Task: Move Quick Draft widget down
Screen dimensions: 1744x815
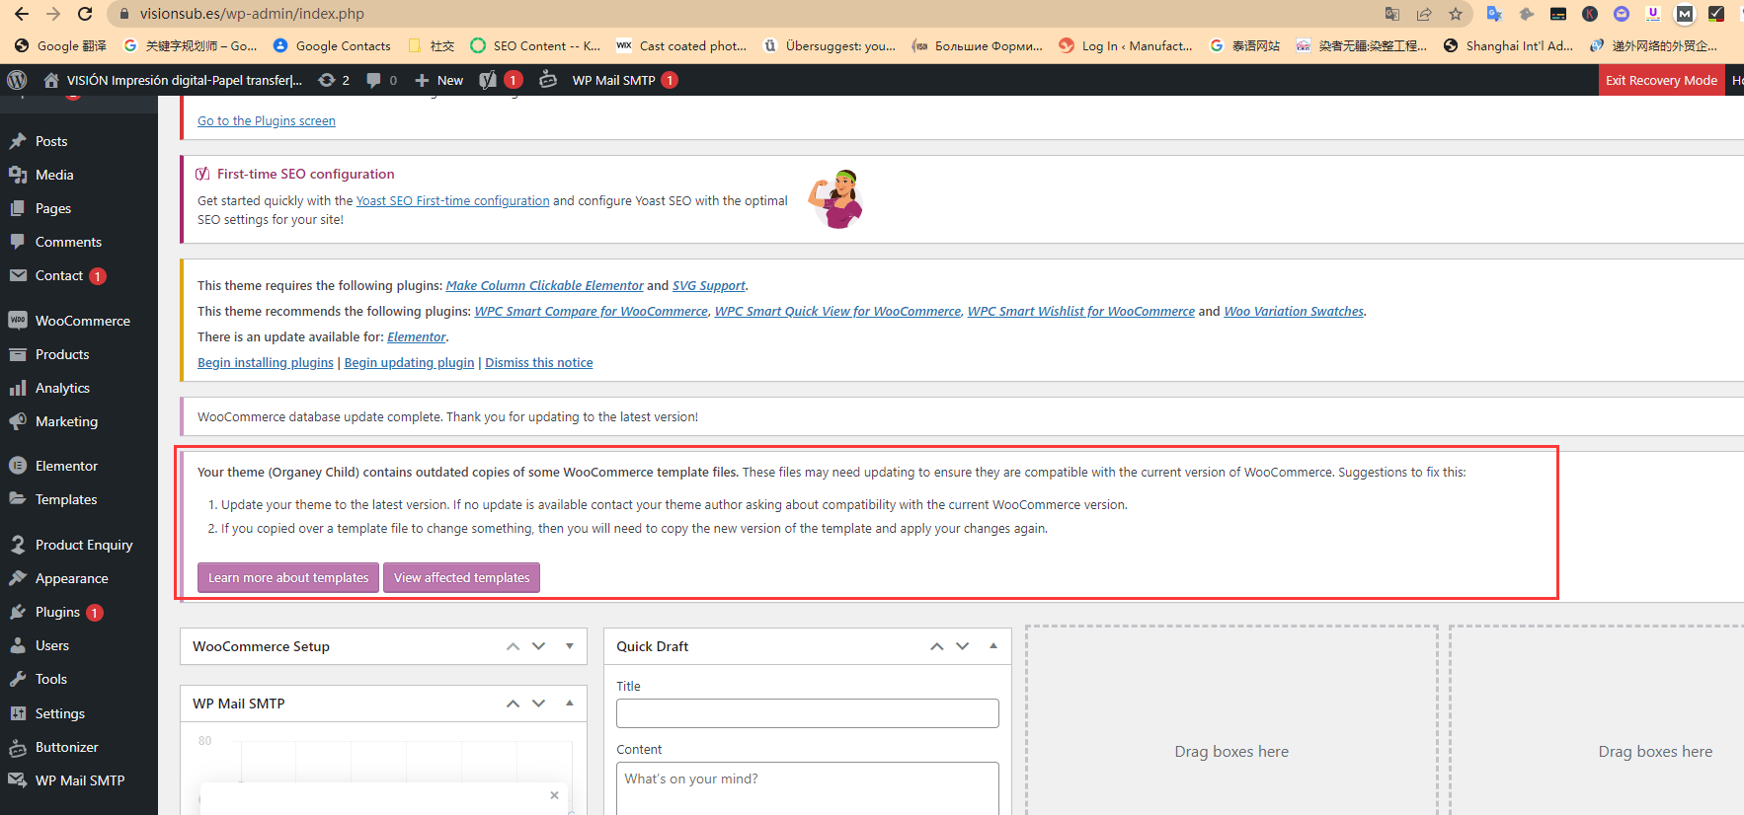Action: pyautogui.click(x=962, y=646)
